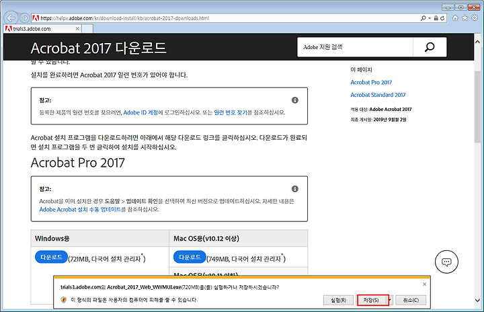
Task: Minimize the browser window
Action: [x=448, y=7]
